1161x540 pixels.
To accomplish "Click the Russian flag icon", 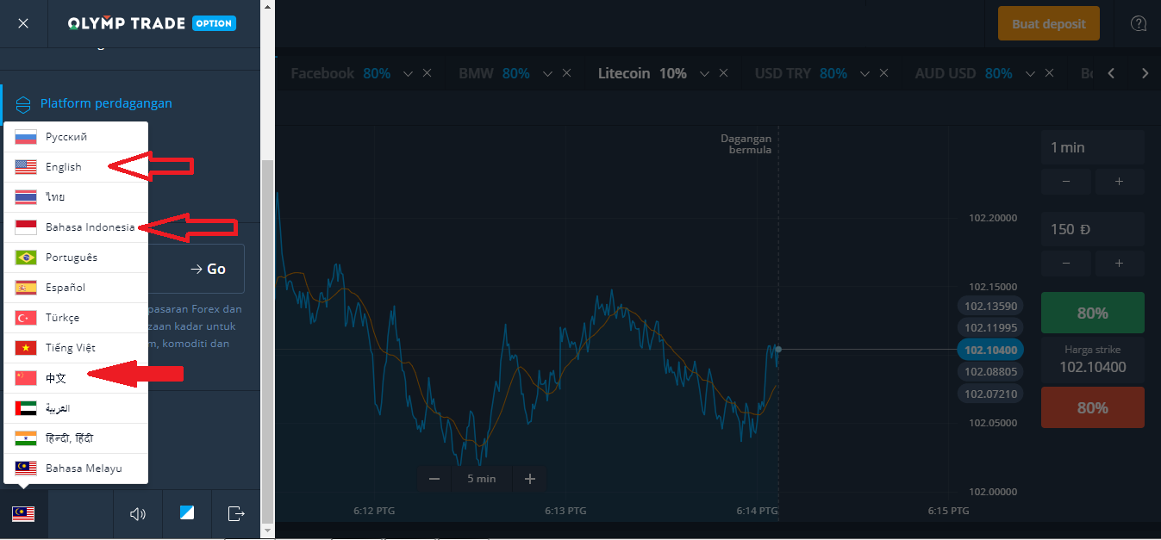I will tap(26, 137).
